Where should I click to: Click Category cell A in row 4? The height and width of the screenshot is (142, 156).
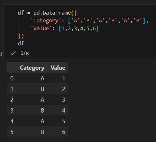point(42,121)
